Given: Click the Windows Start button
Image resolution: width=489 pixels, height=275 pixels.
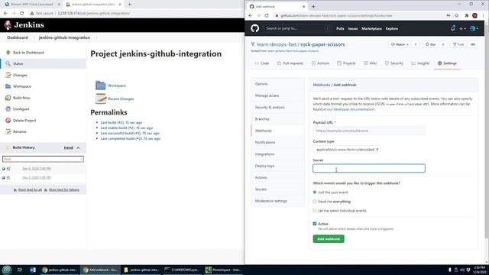Looking at the screenshot, I should pos(7,270).
